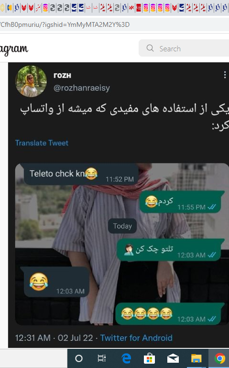229x368 pixels.
Task: Click the @rozhanraeisy handle
Action: click(82, 88)
